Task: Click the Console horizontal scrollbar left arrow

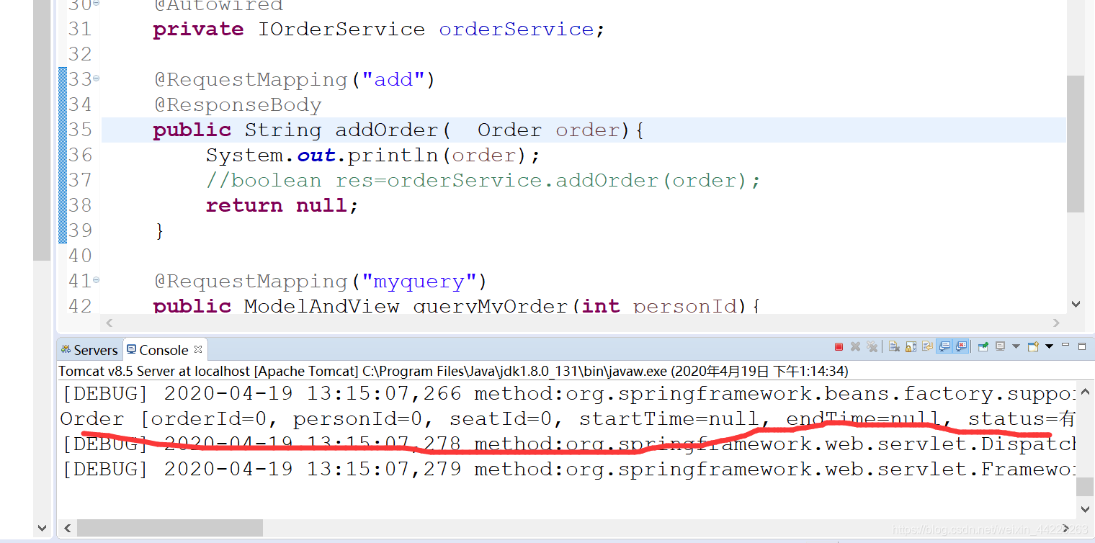Action: pyautogui.click(x=66, y=528)
